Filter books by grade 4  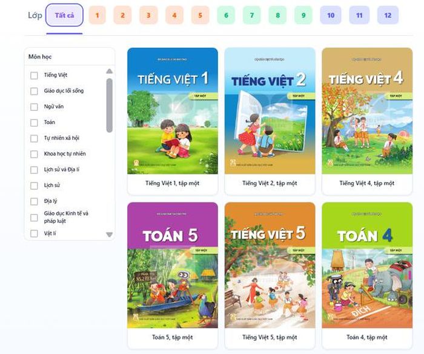[x=174, y=15]
